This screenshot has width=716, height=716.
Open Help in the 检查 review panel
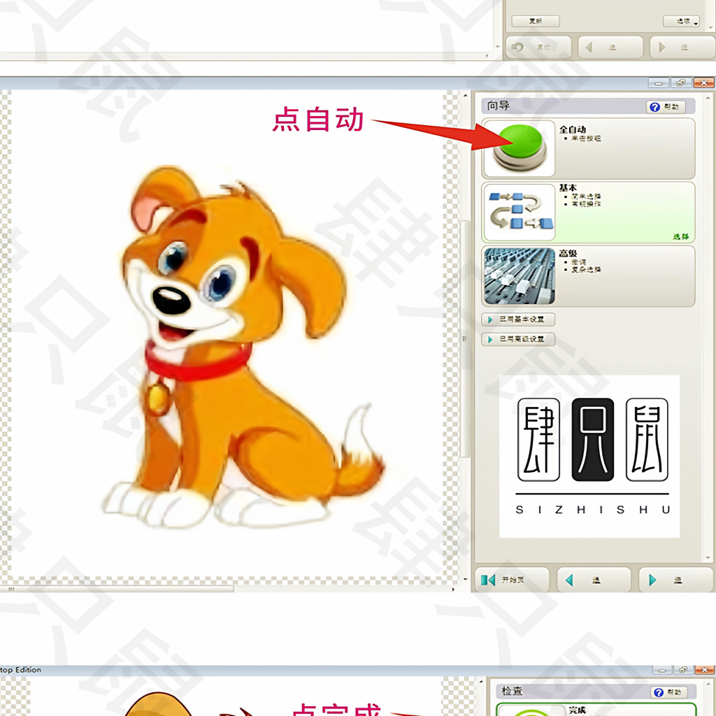pyautogui.click(x=668, y=692)
